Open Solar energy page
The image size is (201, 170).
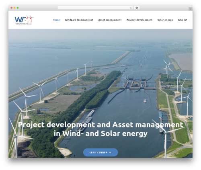click(165, 20)
